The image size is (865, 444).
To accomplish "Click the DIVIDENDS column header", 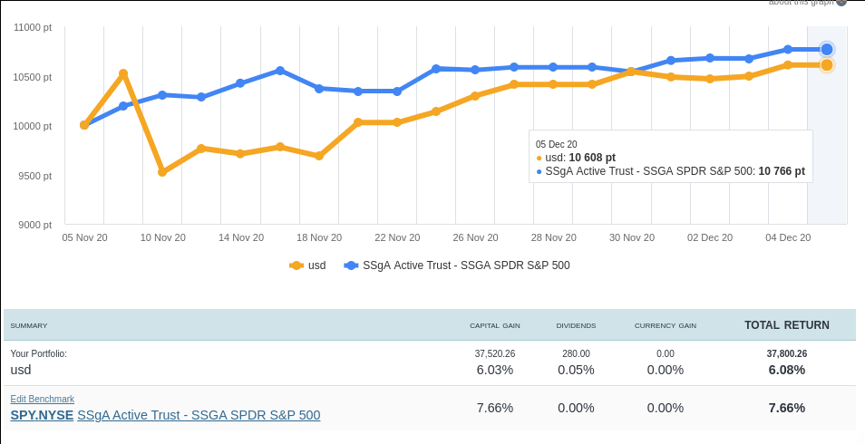I will [x=576, y=325].
